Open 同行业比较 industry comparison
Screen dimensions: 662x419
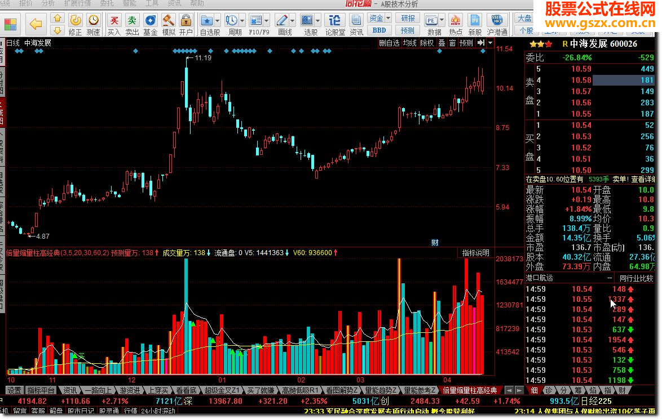tap(636, 278)
